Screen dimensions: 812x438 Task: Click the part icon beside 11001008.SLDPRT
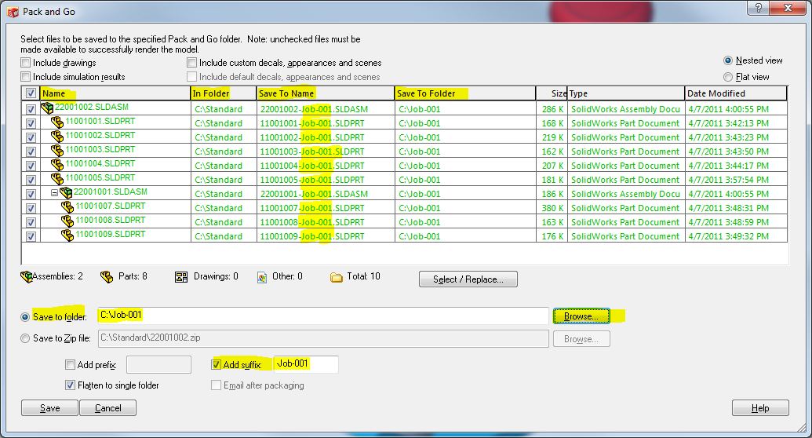click(x=67, y=221)
